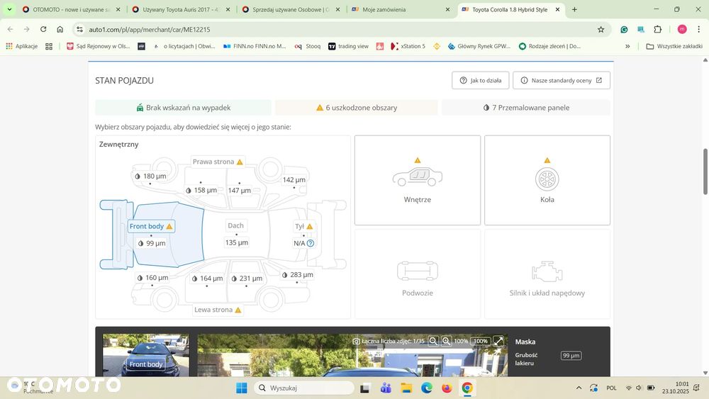
Task: Open the Aplikacje apps shortcut
Action: tap(22, 46)
